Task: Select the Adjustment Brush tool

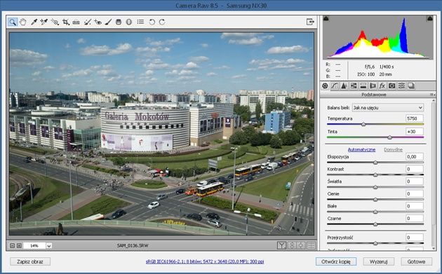Action: 108,22
